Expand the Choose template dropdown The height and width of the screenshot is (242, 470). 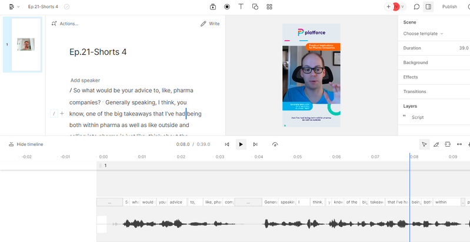[423, 34]
